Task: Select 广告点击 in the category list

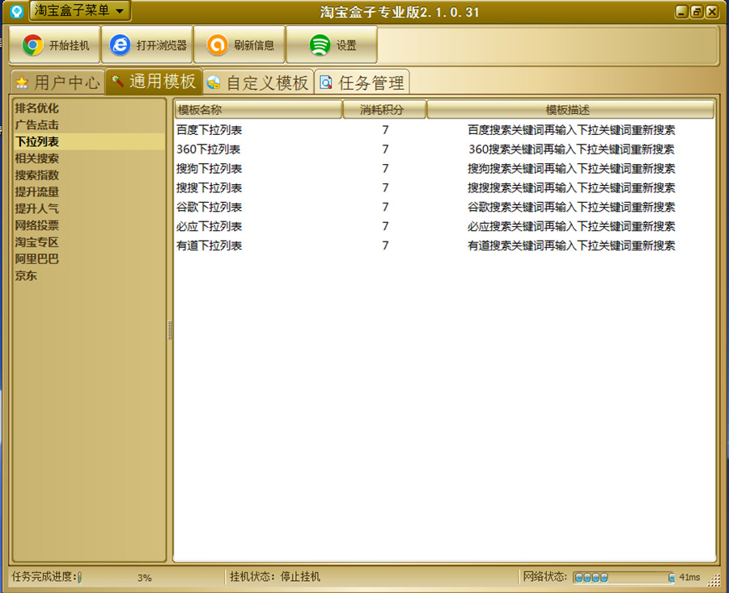Action: [x=89, y=125]
